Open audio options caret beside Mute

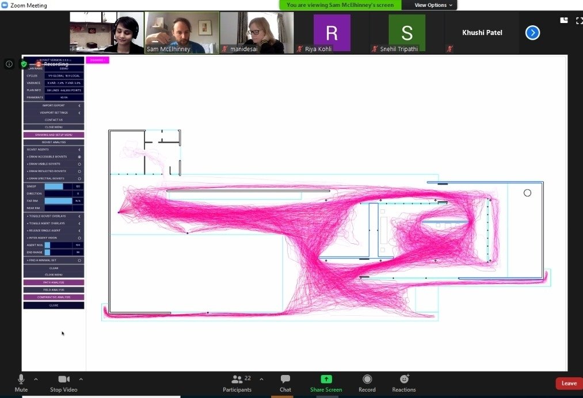coord(36,379)
